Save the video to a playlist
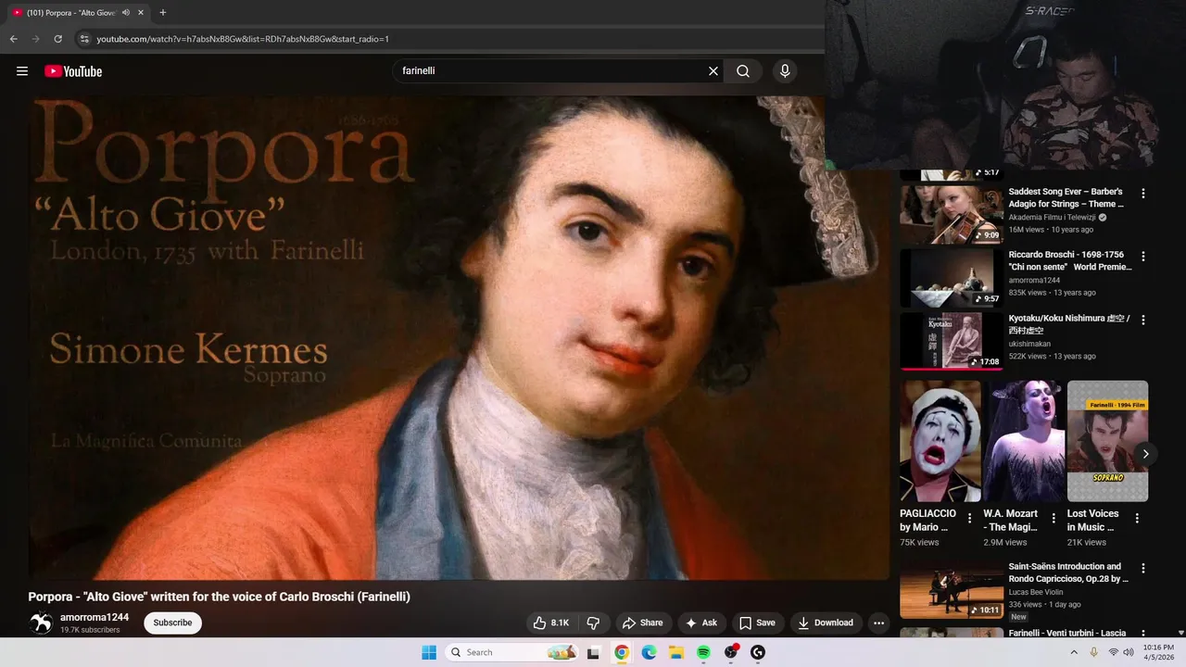 (x=757, y=623)
